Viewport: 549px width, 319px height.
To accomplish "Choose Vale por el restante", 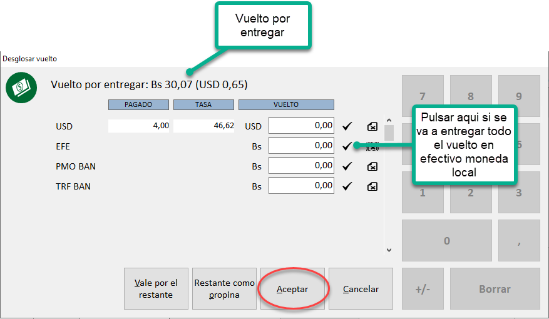I will 156,289.
